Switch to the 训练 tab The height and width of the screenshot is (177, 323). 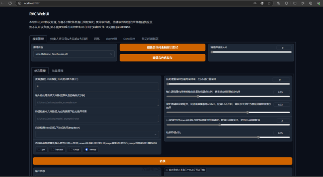coord(96,39)
